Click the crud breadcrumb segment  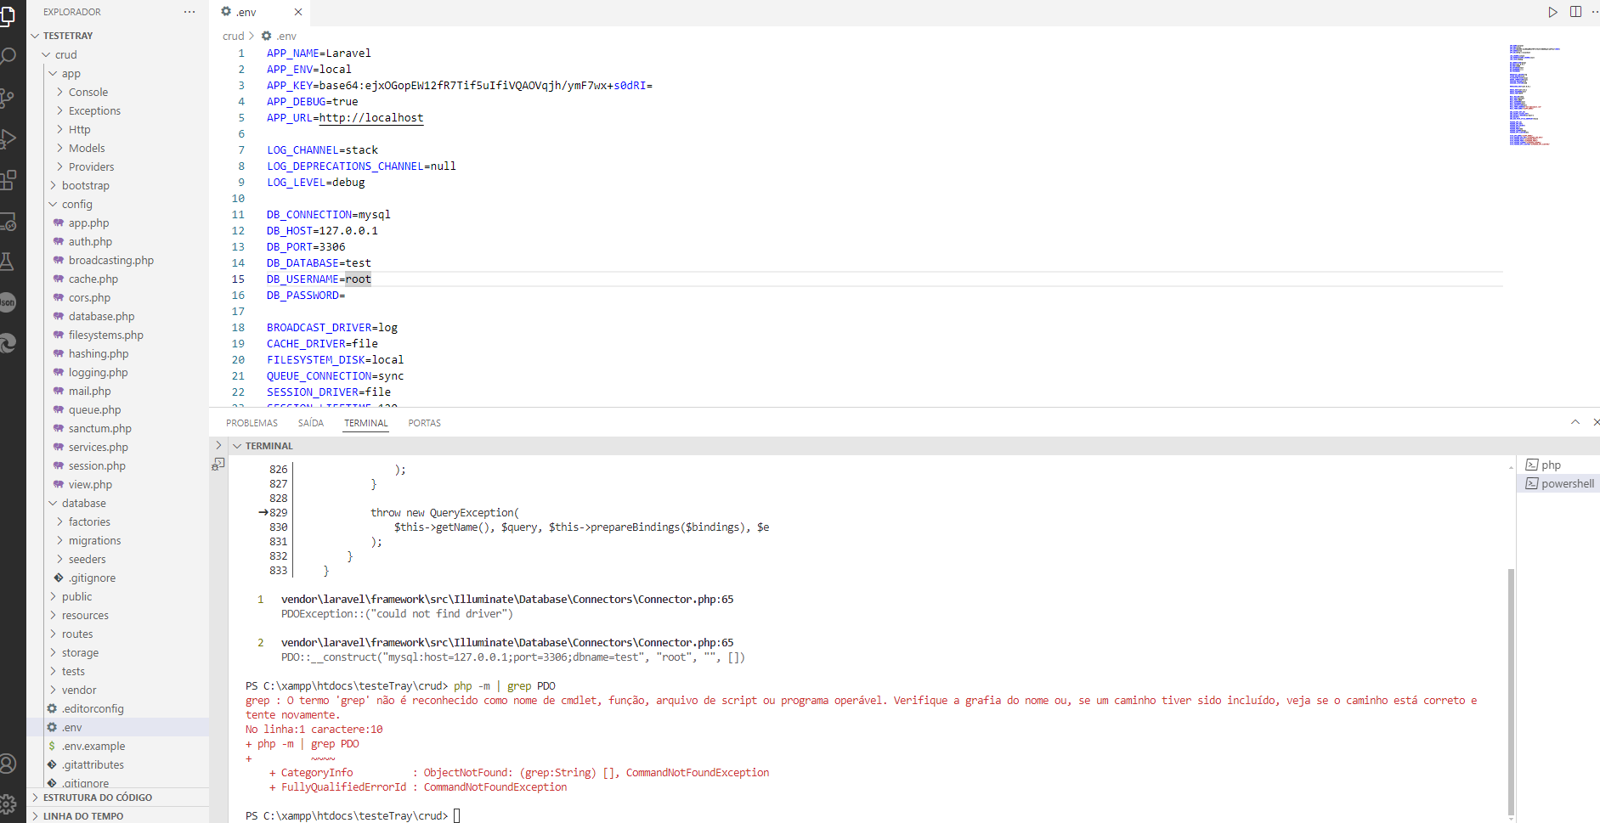233,36
